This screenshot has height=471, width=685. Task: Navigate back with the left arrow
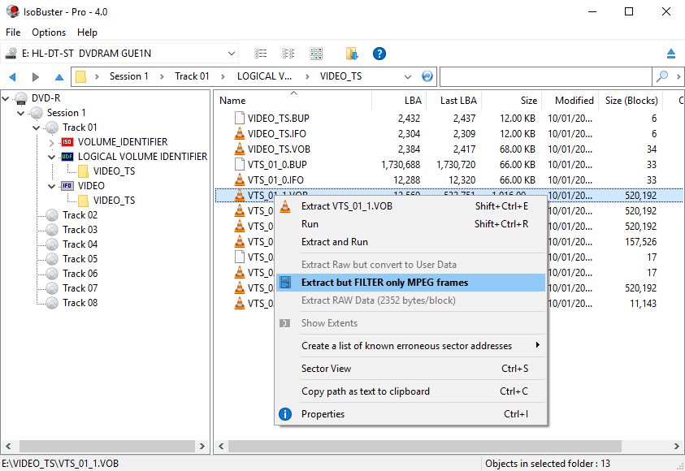tap(13, 77)
